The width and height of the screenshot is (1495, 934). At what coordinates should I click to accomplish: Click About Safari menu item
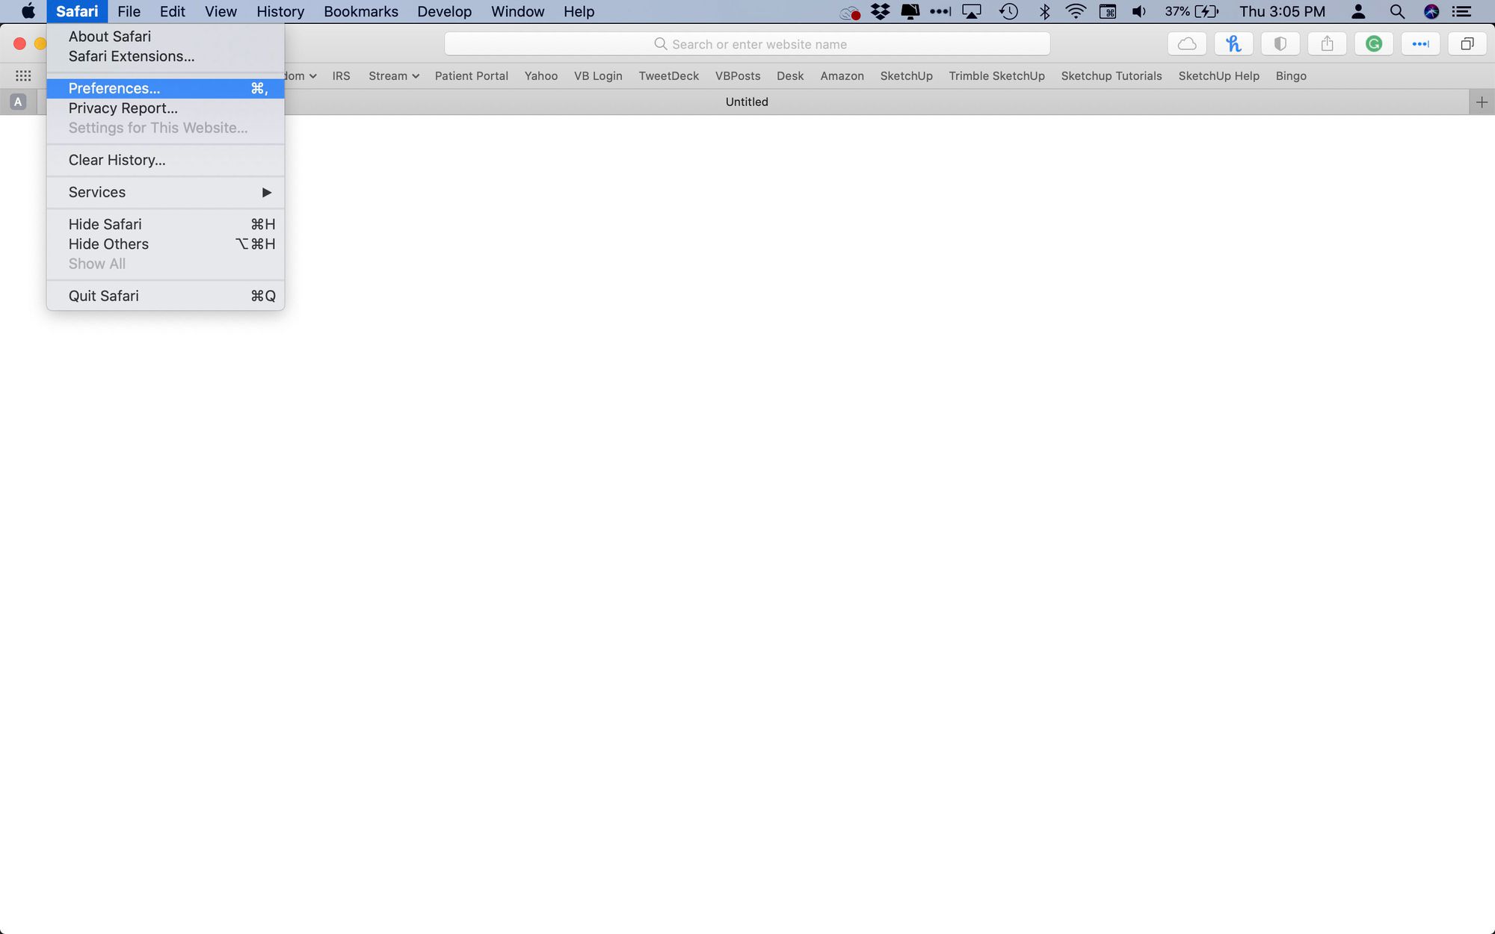click(108, 37)
